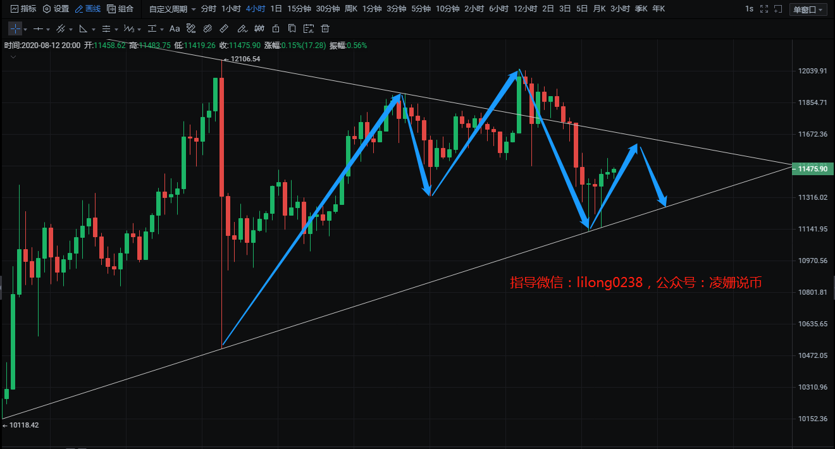Click the 1s refresh interval button
The width and height of the screenshot is (835, 449).
[749, 9]
